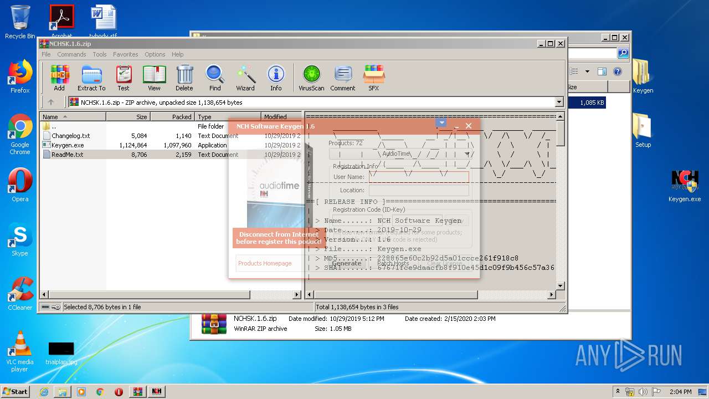Screen dimensions: 709x399
Task: Run the Test archive tool
Action: 124,78
